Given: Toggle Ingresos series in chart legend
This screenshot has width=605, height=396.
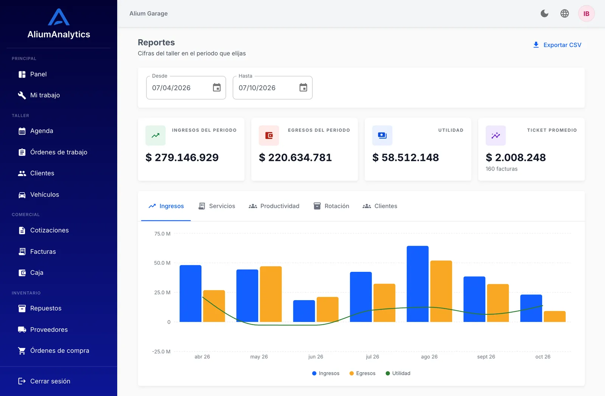Looking at the screenshot, I should (326, 373).
